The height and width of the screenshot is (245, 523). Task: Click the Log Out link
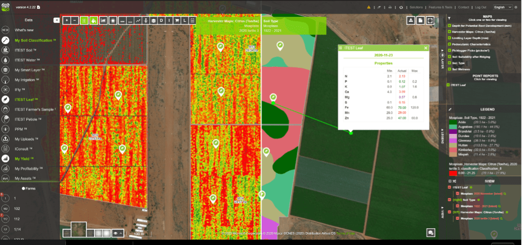(x=480, y=7)
